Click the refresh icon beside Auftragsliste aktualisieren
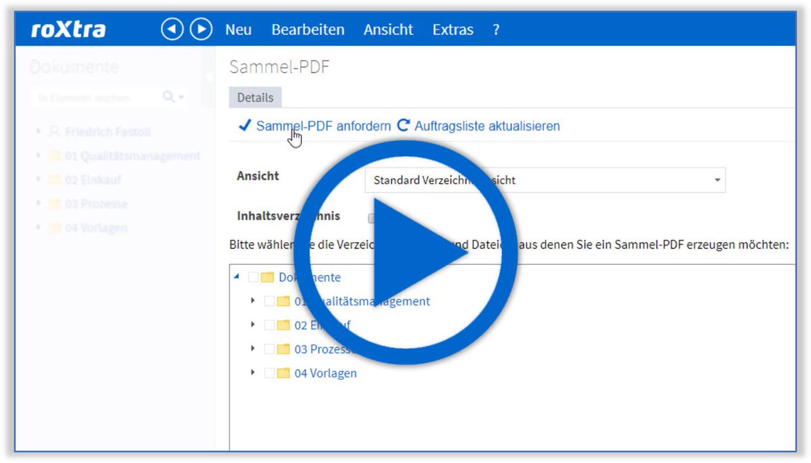This screenshot has width=811, height=463. [x=403, y=125]
